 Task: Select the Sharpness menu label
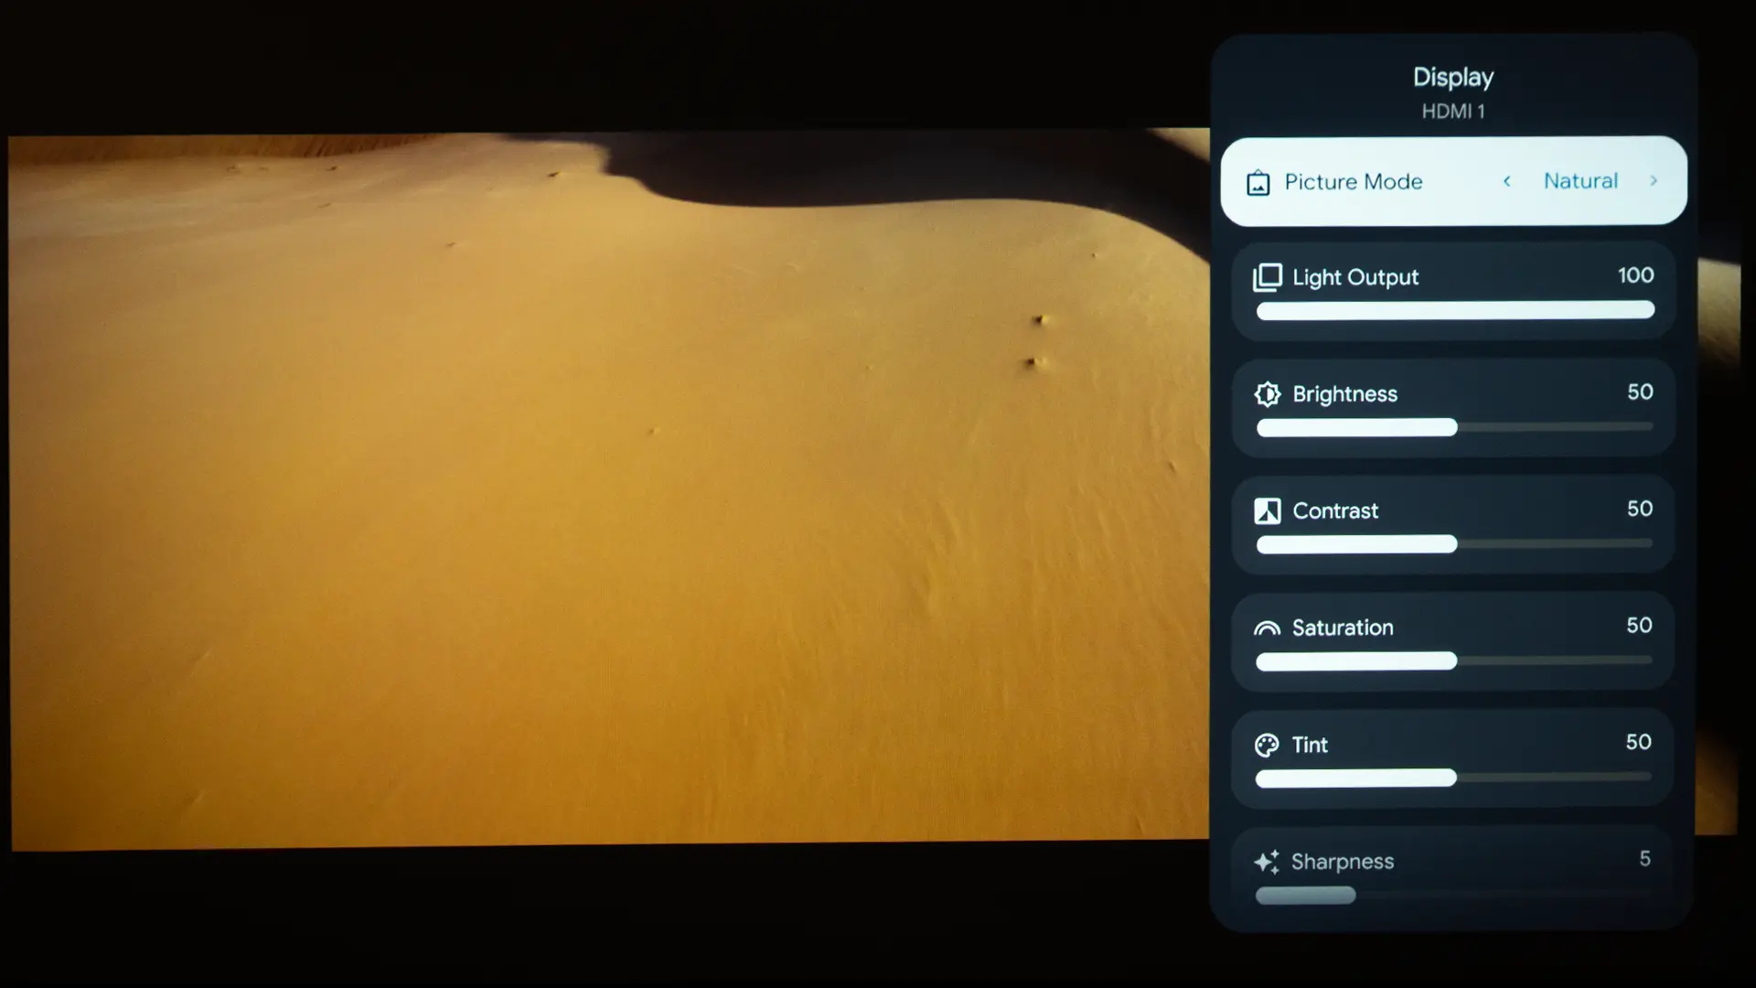(1343, 862)
